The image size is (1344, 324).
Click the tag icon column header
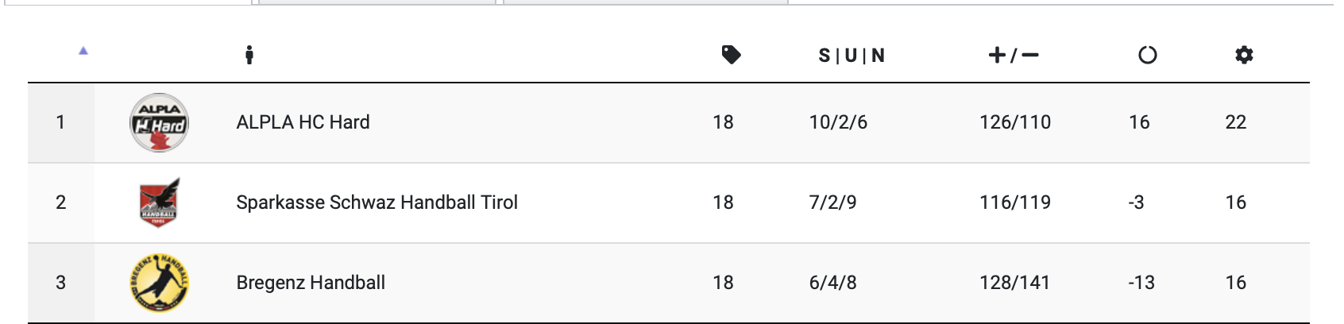click(731, 55)
